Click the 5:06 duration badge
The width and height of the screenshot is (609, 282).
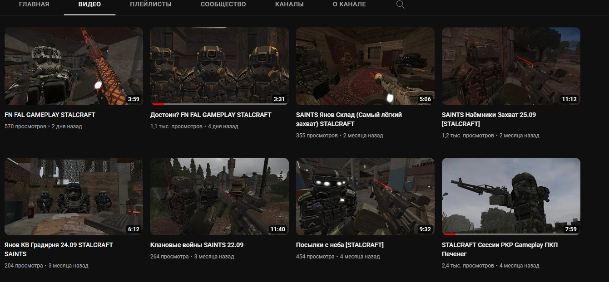point(425,99)
